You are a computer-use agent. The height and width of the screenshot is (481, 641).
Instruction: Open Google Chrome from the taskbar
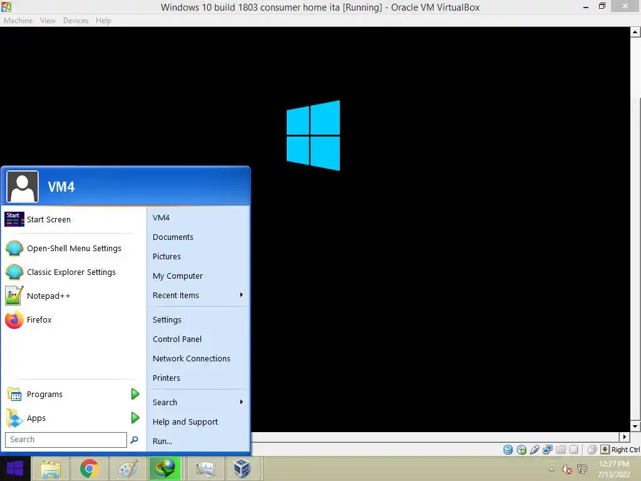click(x=89, y=468)
